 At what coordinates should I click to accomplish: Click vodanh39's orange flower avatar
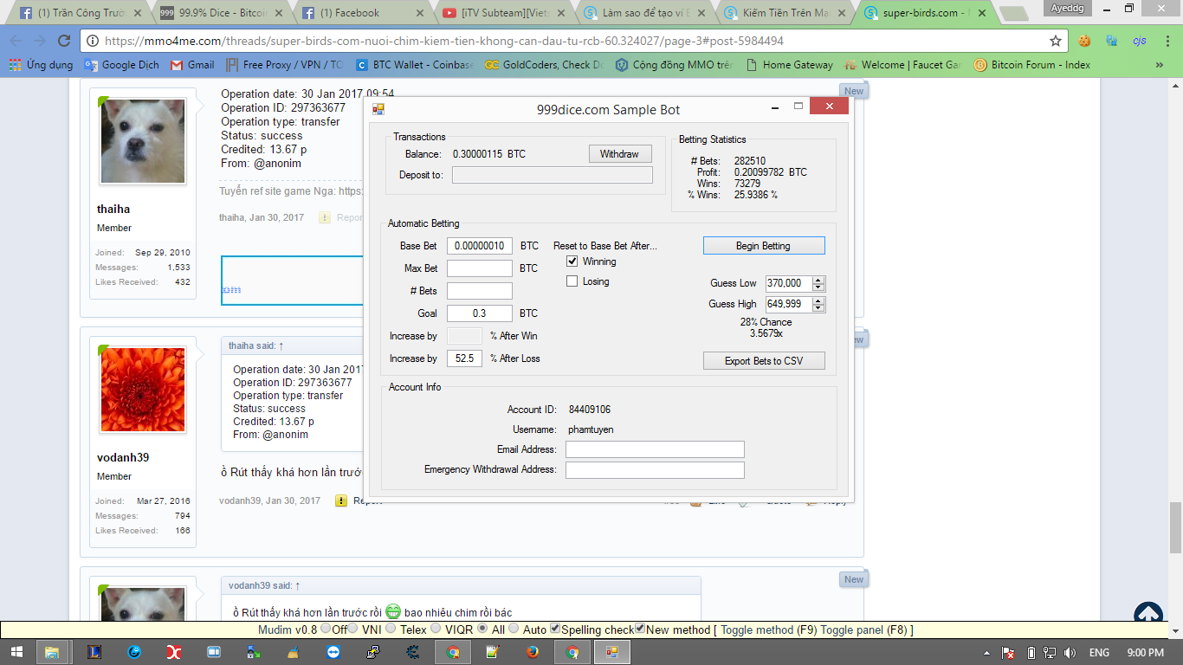click(x=143, y=390)
